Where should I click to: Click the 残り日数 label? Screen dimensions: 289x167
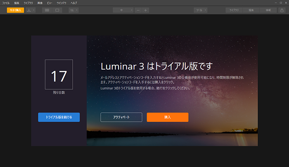point(59,93)
